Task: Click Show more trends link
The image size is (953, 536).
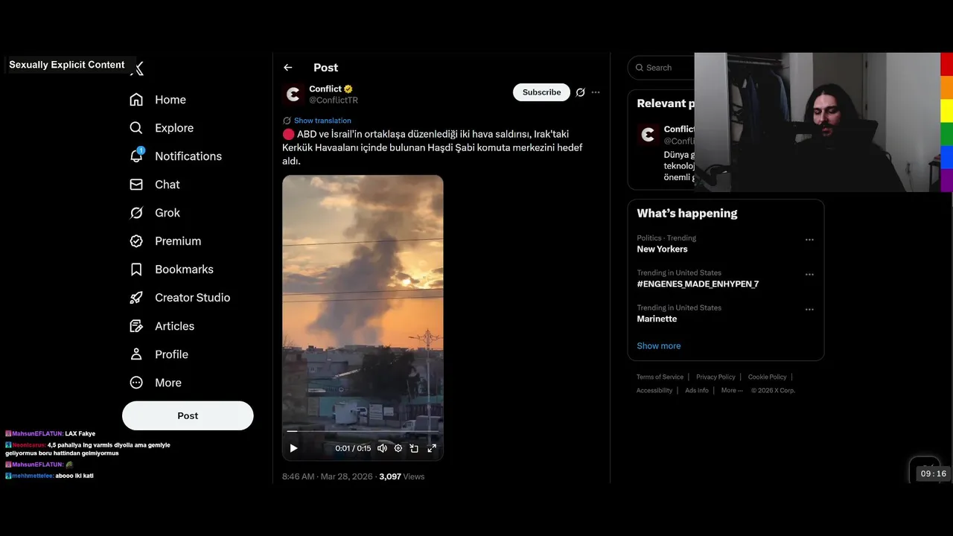Action: pos(658,346)
